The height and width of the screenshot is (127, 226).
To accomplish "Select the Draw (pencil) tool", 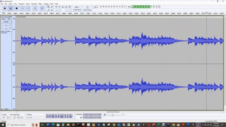I will [48, 10].
